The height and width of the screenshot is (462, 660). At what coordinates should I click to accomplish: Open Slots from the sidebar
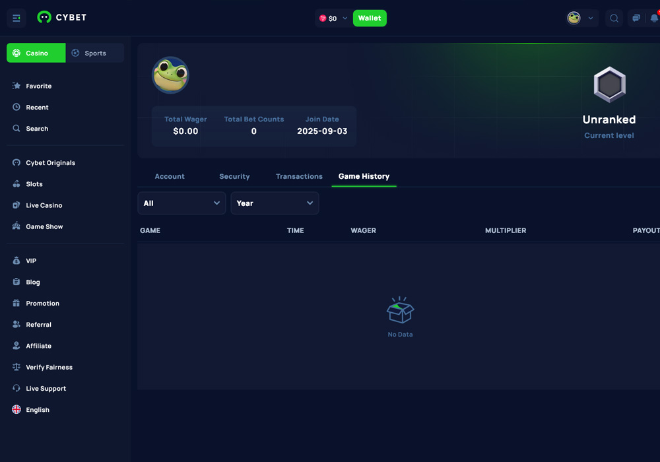pos(34,184)
